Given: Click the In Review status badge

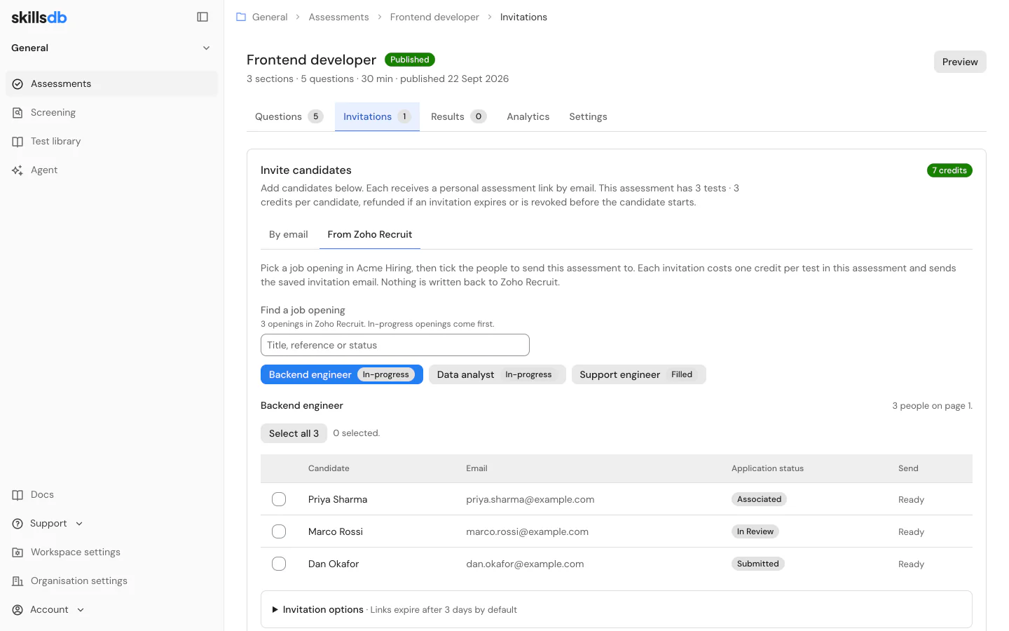Looking at the screenshot, I should [755, 531].
